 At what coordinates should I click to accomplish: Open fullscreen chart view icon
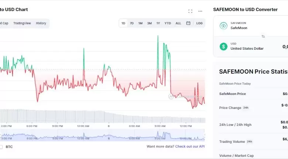[190, 11]
